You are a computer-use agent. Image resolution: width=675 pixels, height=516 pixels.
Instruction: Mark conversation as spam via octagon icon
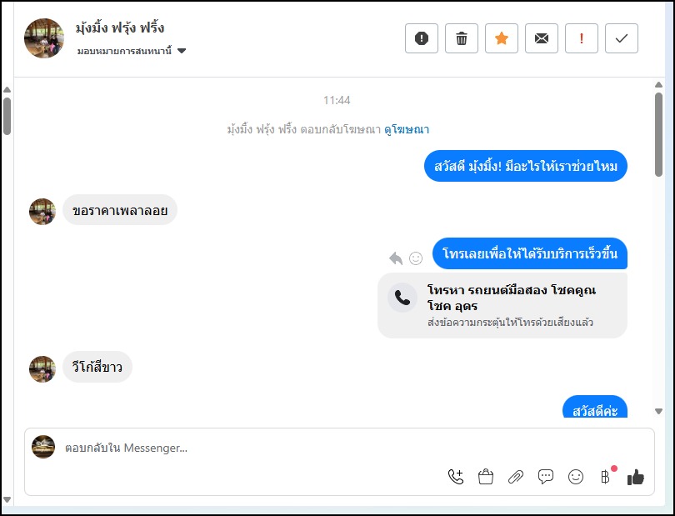(422, 38)
